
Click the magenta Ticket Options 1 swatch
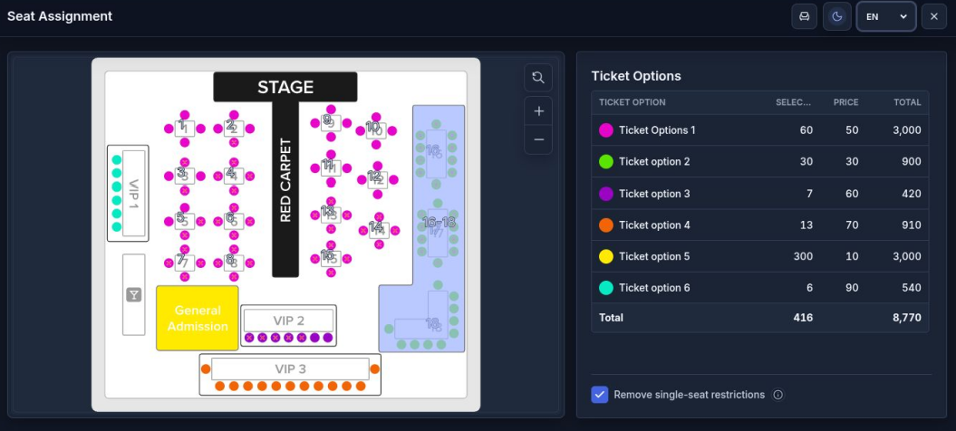(x=606, y=129)
